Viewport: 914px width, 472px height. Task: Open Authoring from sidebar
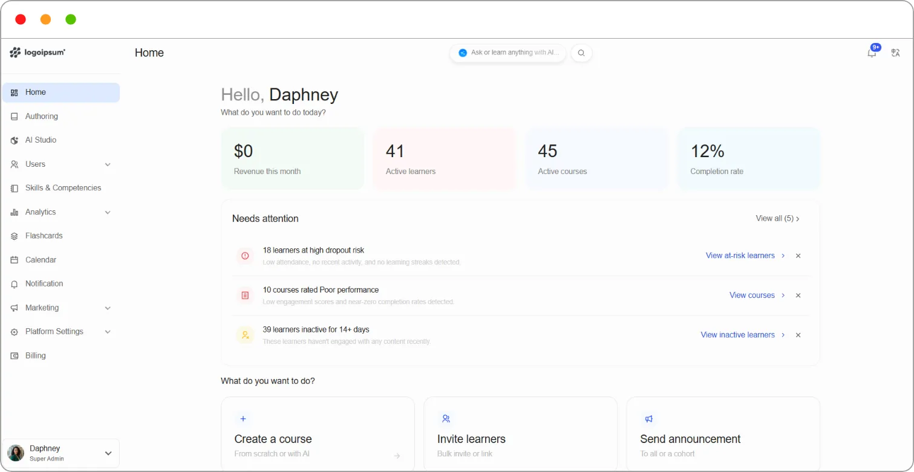(61, 117)
